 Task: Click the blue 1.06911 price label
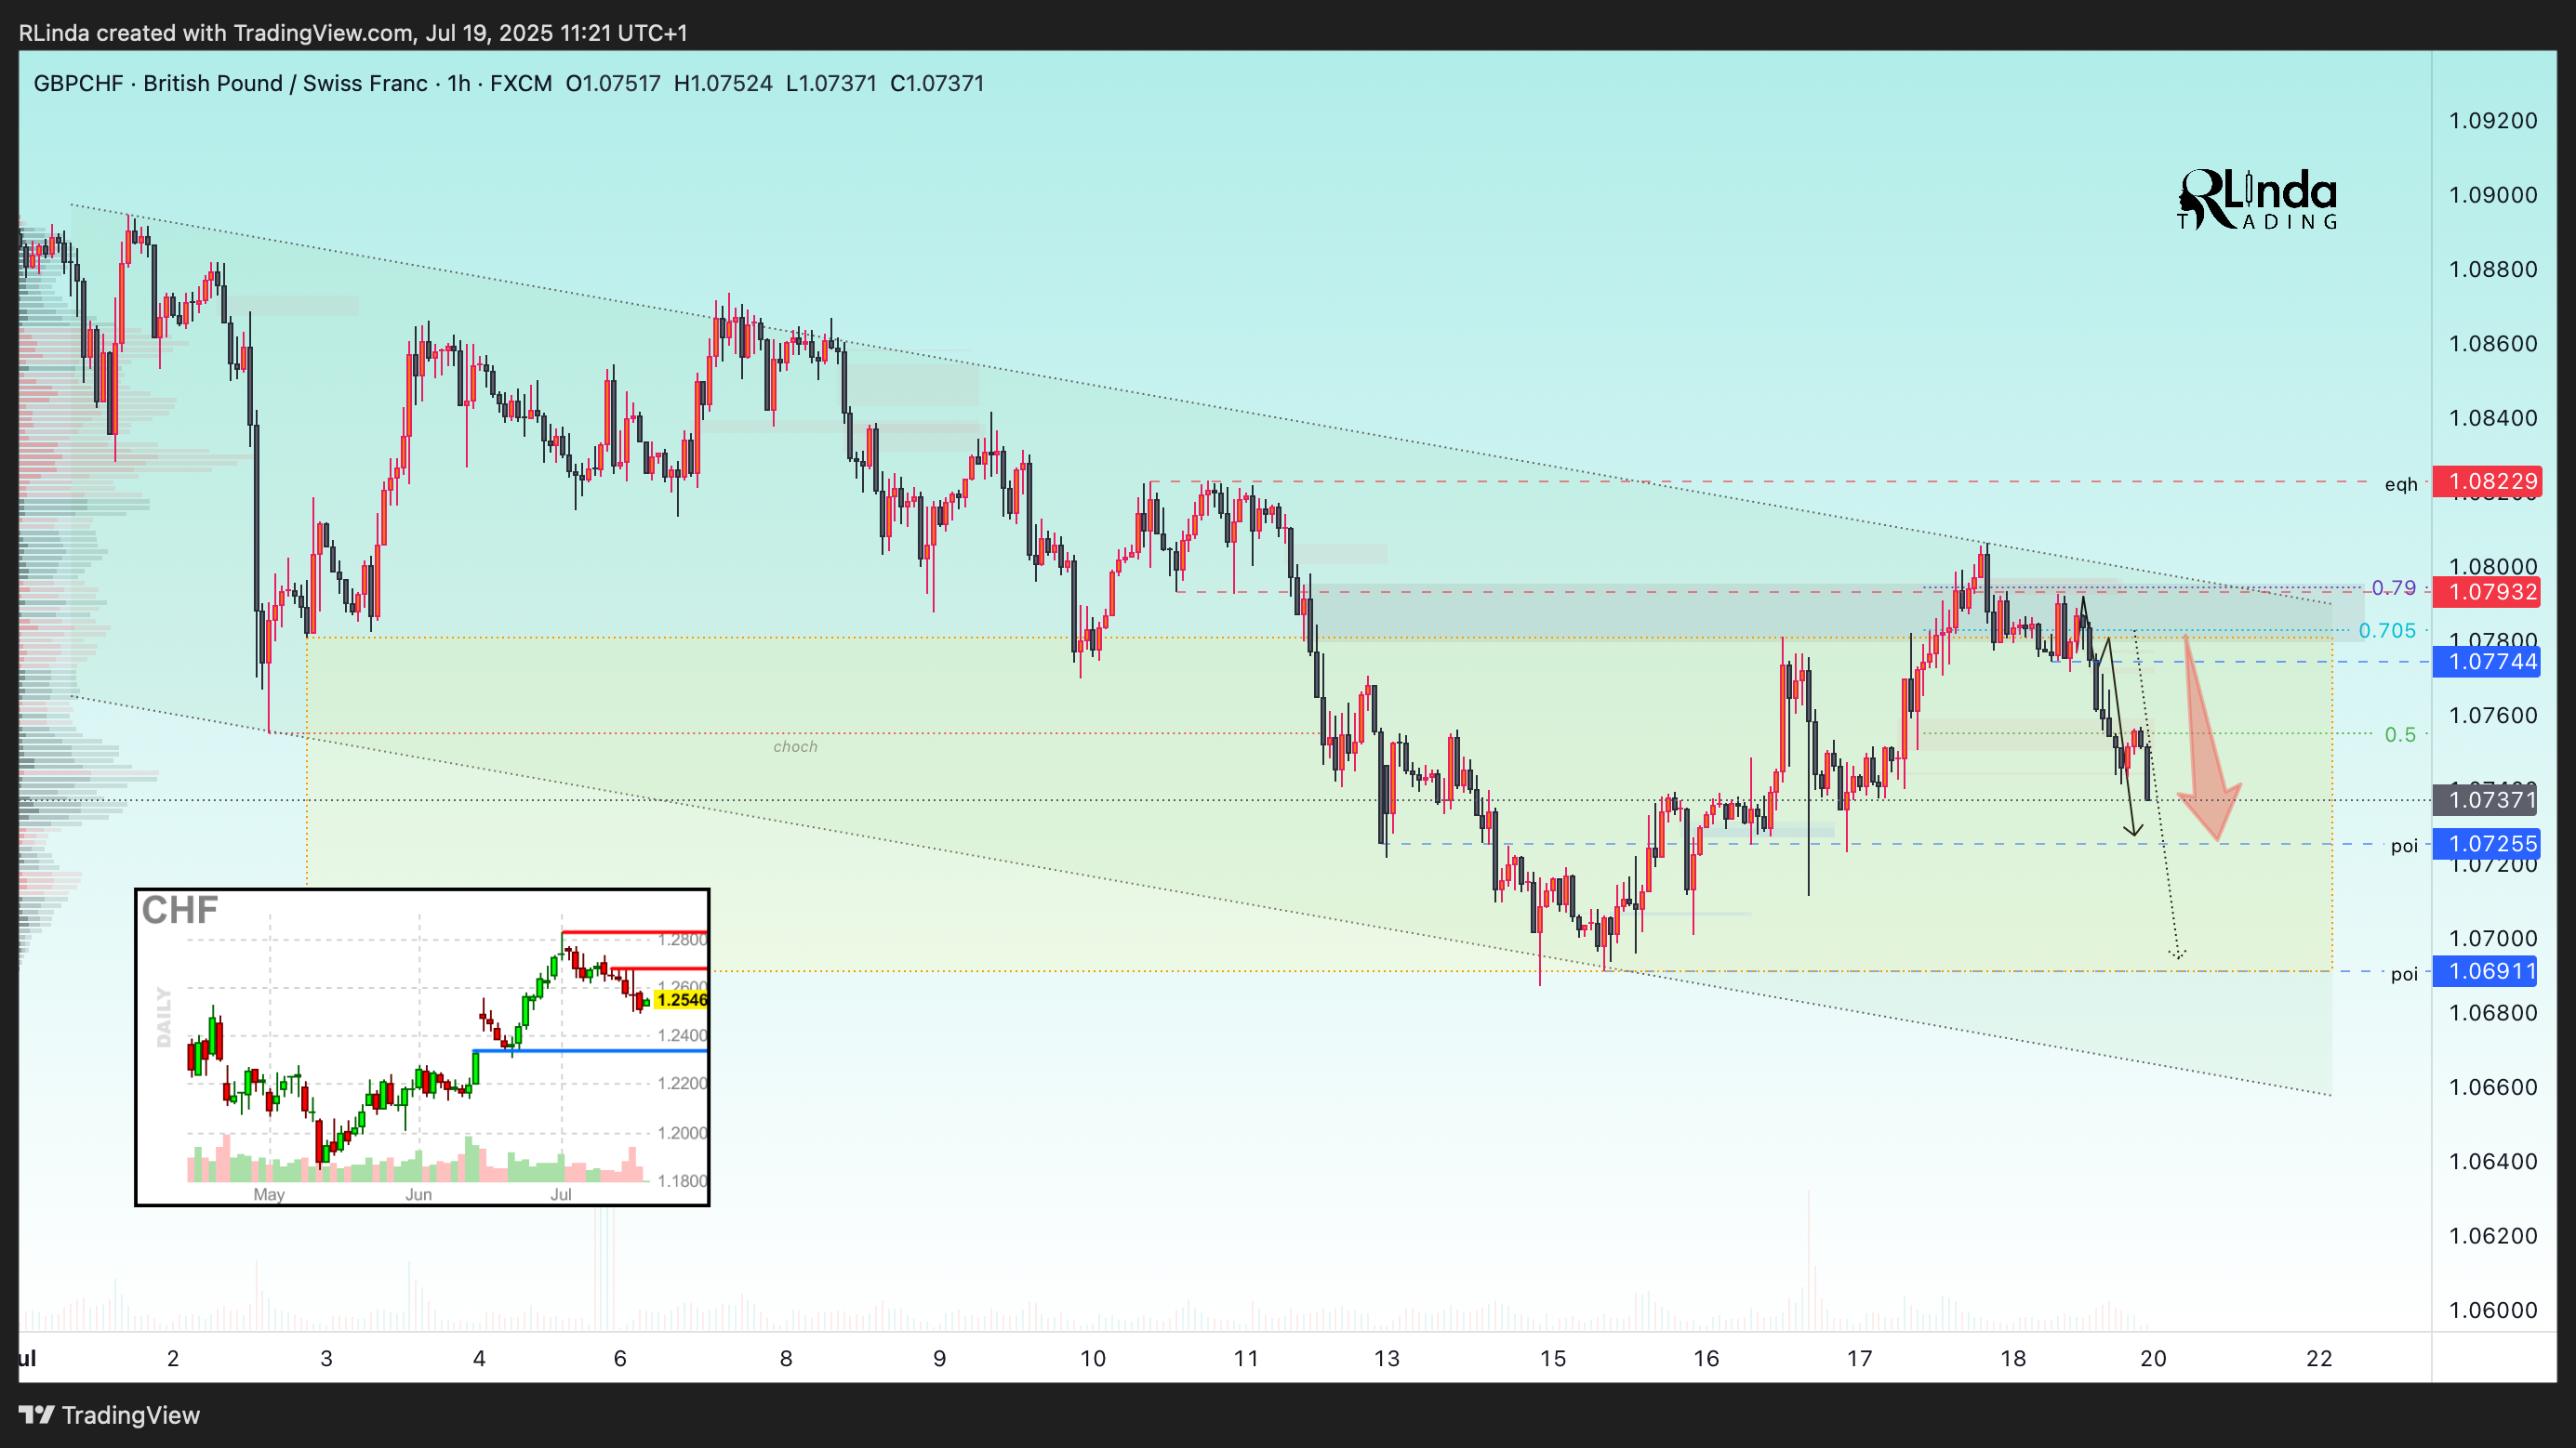click(2486, 971)
